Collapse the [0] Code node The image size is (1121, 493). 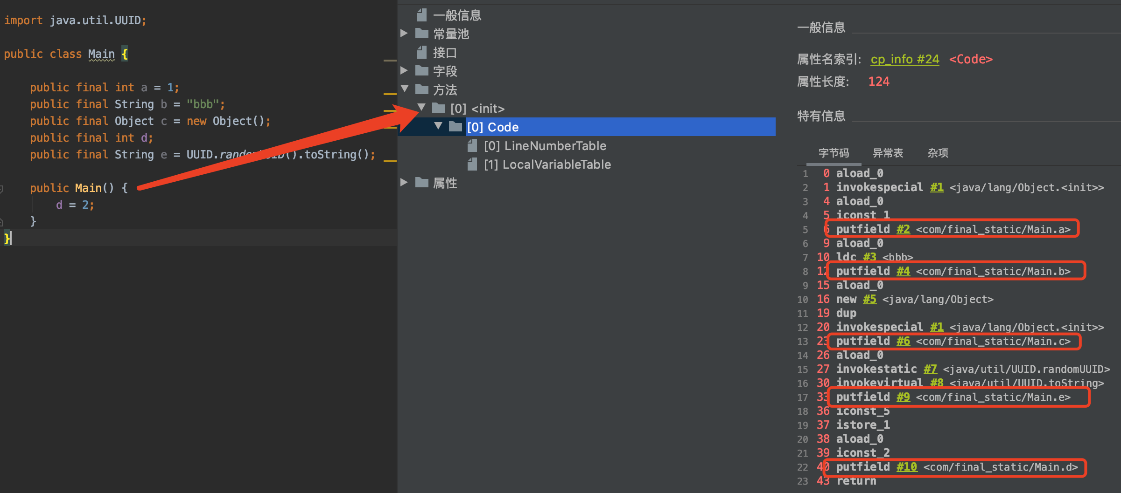[438, 126]
